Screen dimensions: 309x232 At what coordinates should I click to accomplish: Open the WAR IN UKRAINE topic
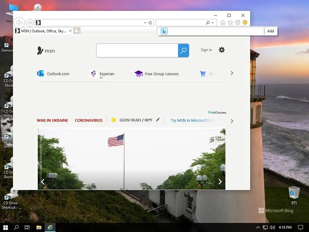coord(53,120)
